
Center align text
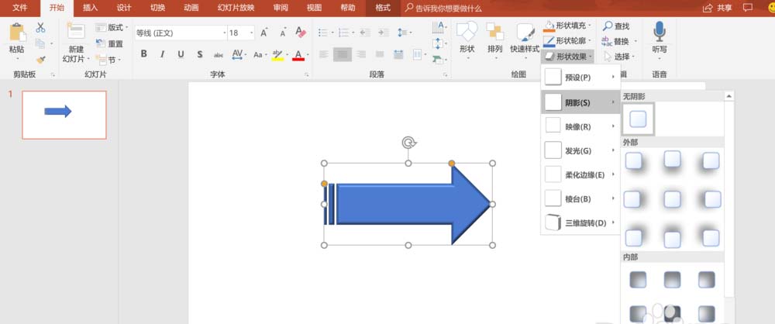tap(343, 54)
